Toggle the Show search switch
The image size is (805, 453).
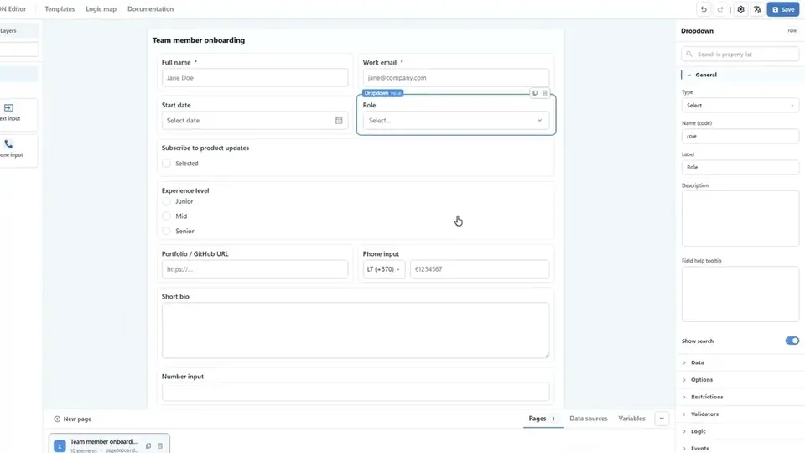[792, 341]
